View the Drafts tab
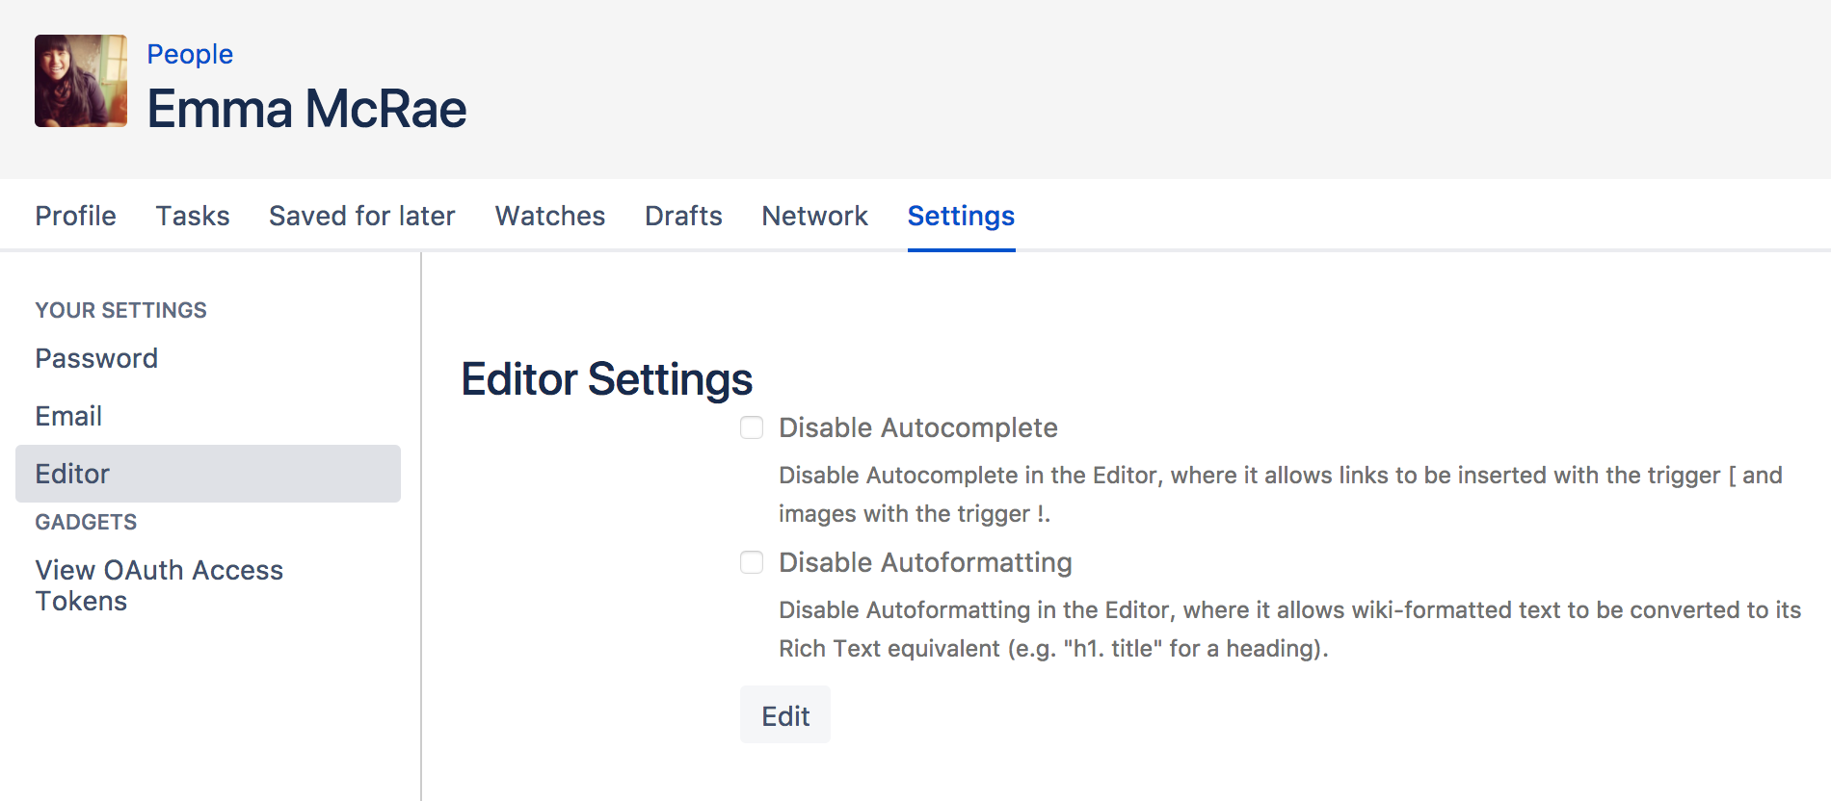The image size is (1831, 801). pos(683,216)
